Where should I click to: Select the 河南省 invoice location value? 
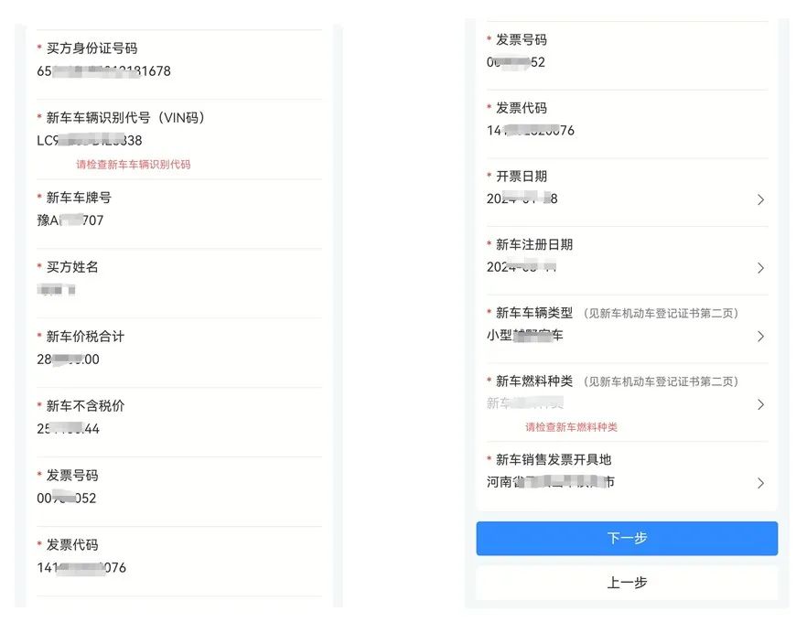pyautogui.click(x=550, y=482)
